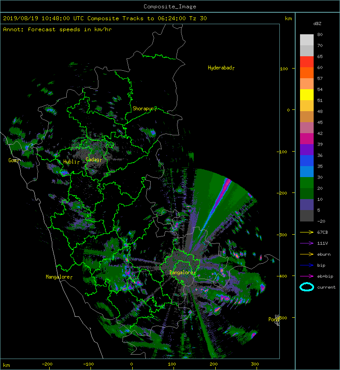Select the mauve swatch above 42
Screen dimensions: 340x370
click(x=307, y=128)
